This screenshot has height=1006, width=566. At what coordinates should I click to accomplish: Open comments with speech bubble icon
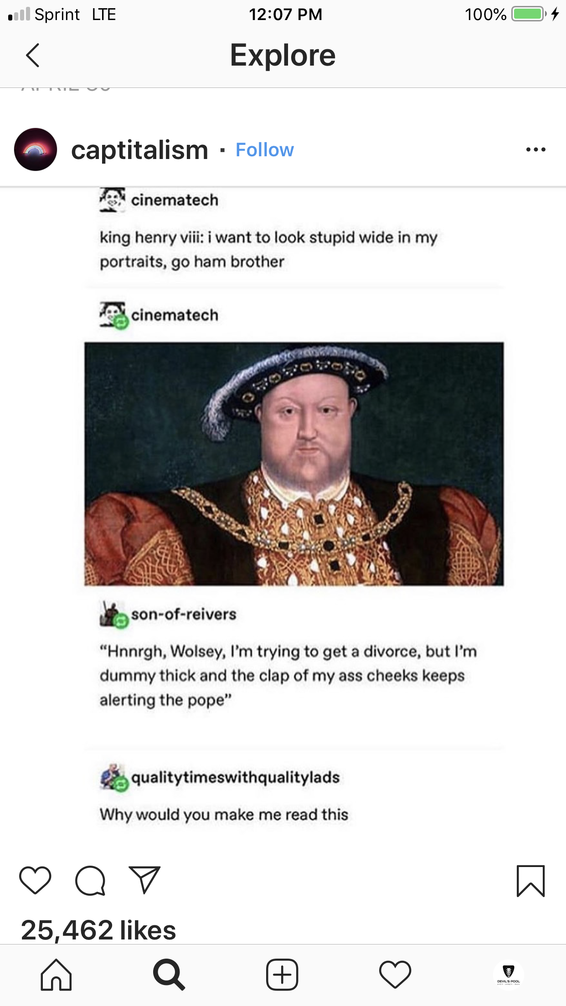90,880
